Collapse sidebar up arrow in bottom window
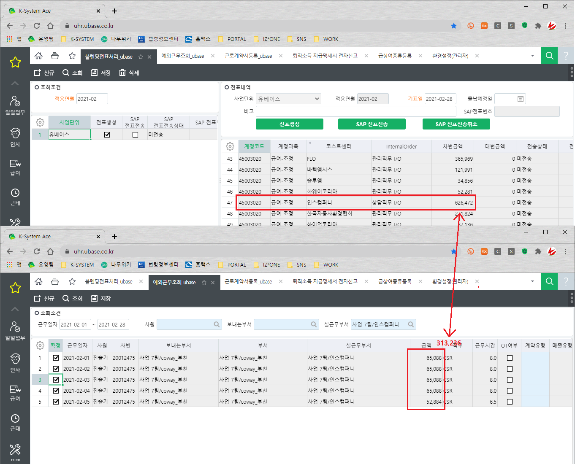575x464 pixels. 15,309
